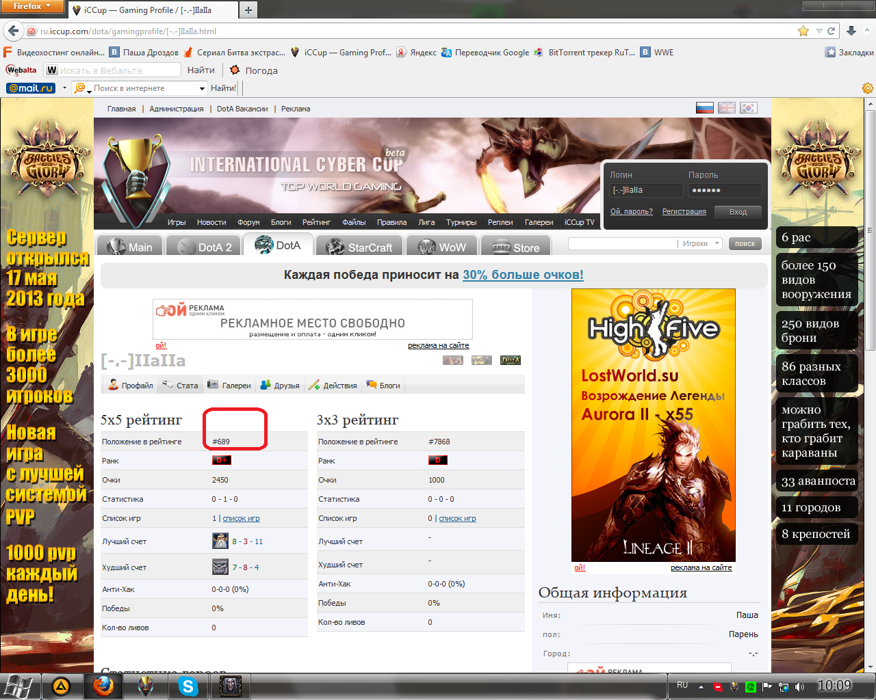Click the Логин input field
This screenshot has width=876, height=700.
click(x=646, y=190)
